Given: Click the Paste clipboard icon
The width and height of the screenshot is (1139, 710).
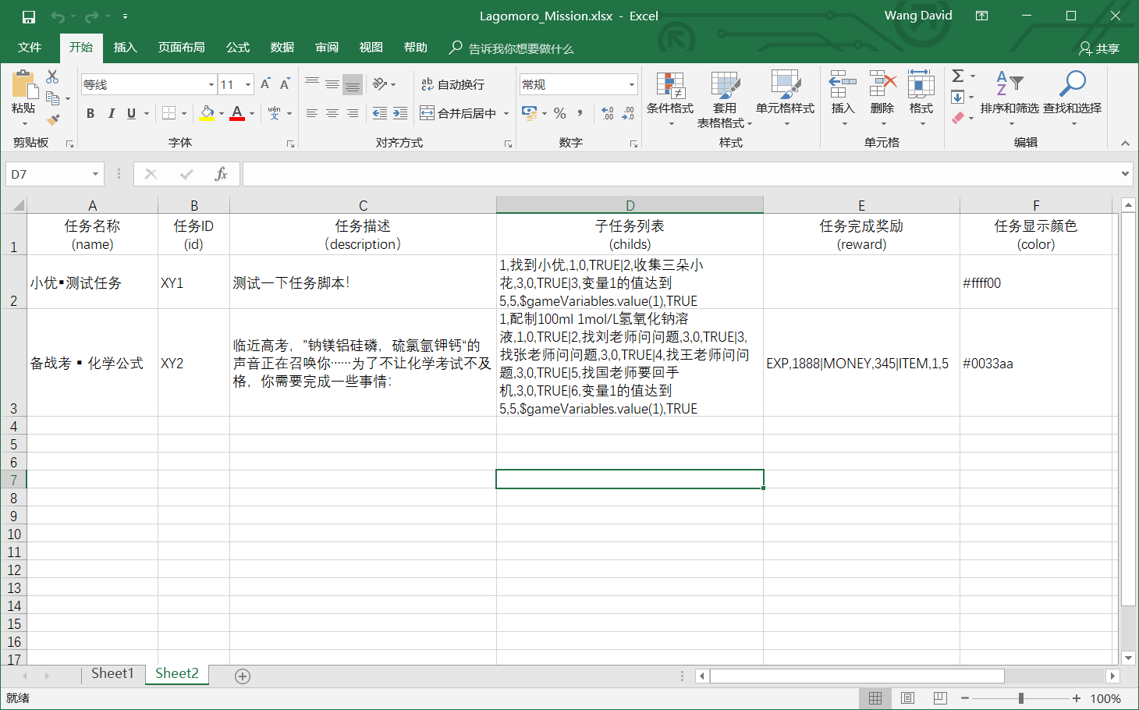Looking at the screenshot, I should (x=23, y=84).
